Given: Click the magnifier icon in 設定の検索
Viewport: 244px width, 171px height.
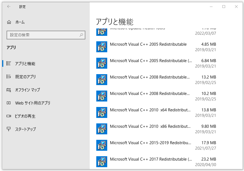Looking at the screenshot, I should (x=81, y=35).
